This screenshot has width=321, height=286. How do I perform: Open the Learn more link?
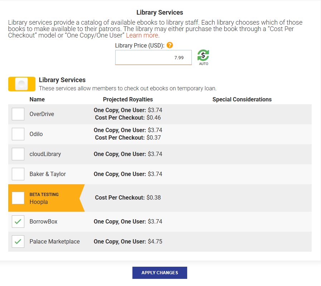pyautogui.click(x=142, y=35)
